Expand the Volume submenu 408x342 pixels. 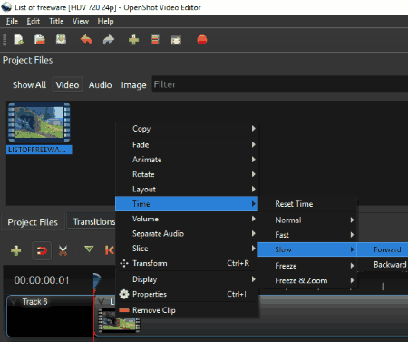pos(187,219)
